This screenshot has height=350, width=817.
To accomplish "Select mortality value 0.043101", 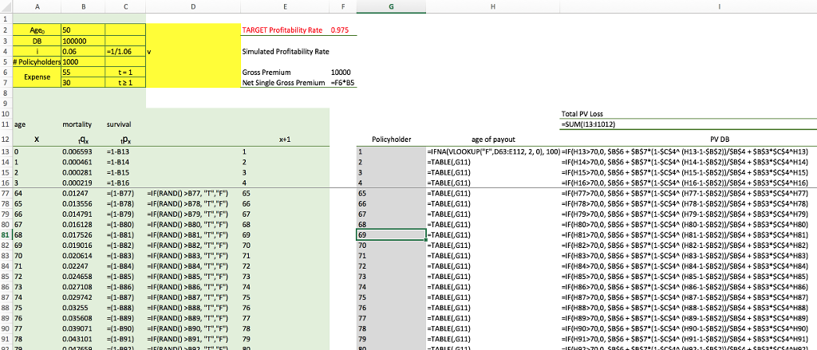I will (83, 339).
